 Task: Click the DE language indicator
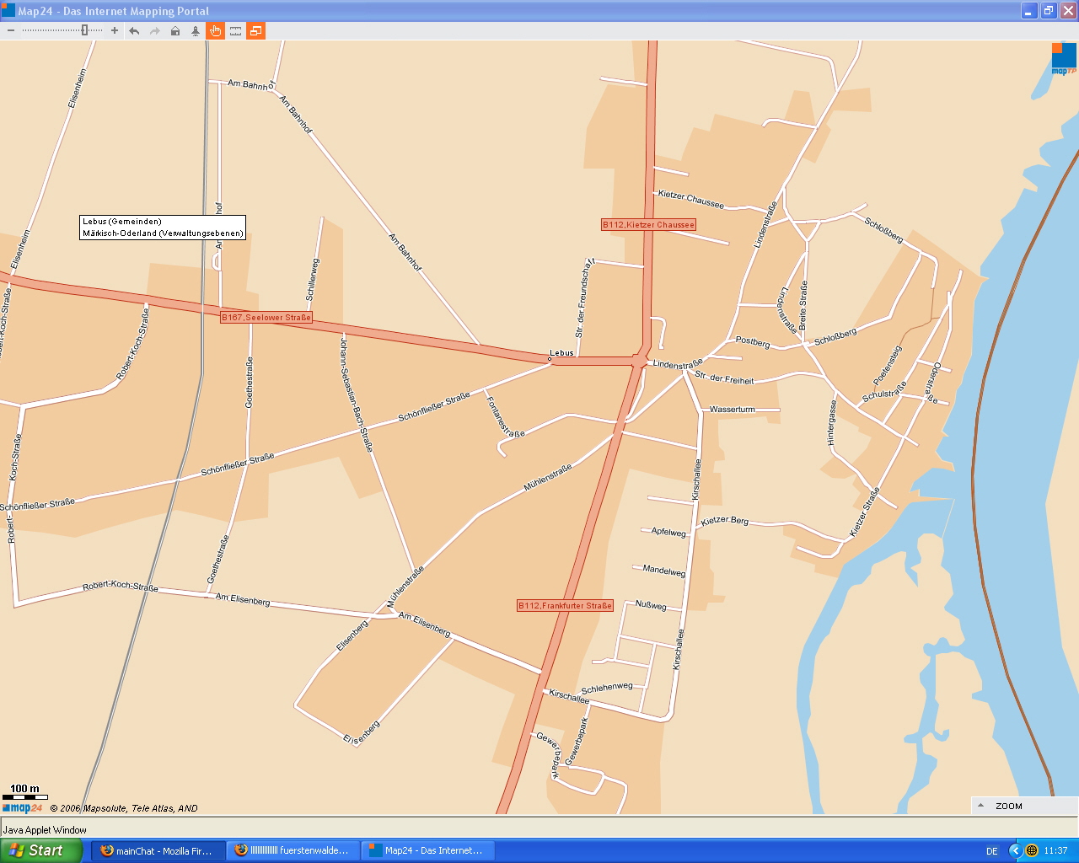point(992,851)
